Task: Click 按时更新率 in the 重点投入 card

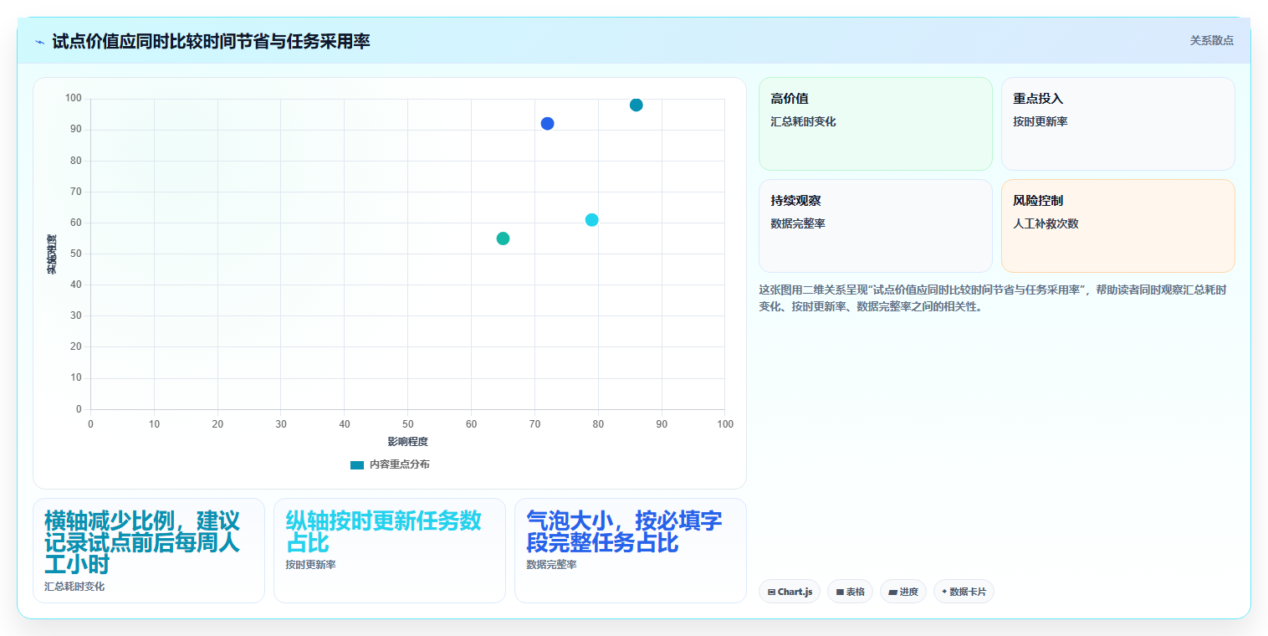Action: tap(1040, 121)
